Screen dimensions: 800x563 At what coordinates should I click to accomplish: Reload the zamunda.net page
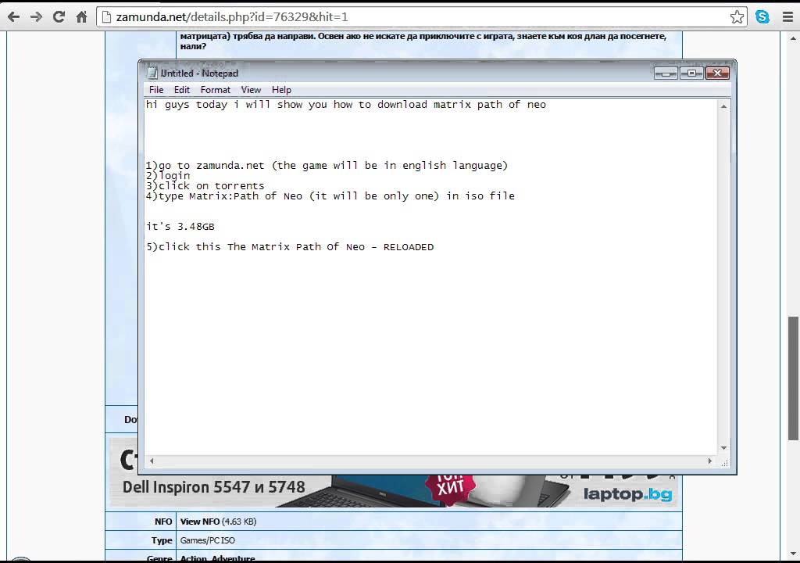(59, 17)
